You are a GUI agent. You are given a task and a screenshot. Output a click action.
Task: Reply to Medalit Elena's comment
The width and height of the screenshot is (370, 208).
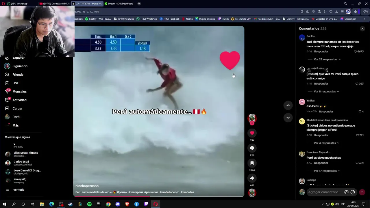tap(321, 135)
